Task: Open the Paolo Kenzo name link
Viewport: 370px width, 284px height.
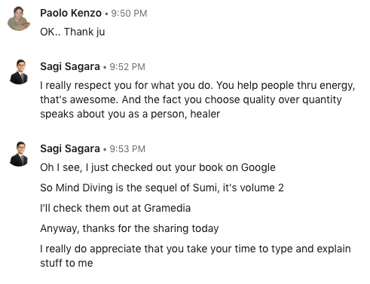Action: pyautogui.click(x=71, y=13)
